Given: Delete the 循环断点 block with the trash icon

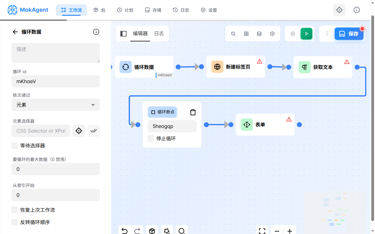Looking at the screenshot, I should coord(193,112).
